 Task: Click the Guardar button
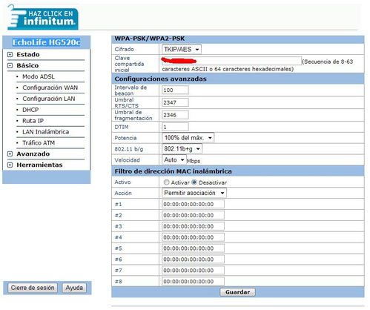(x=237, y=292)
